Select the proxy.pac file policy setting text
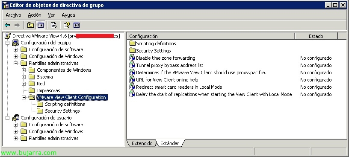Viewport: 349px width, 157px height. 201,73
